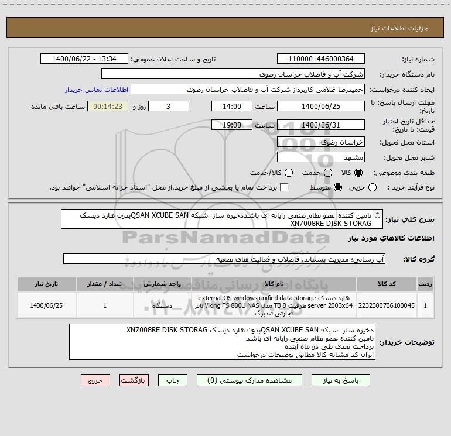This screenshot has width=451, height=436.
Task: Select the خدمت radio button
Action: (328, 173)
